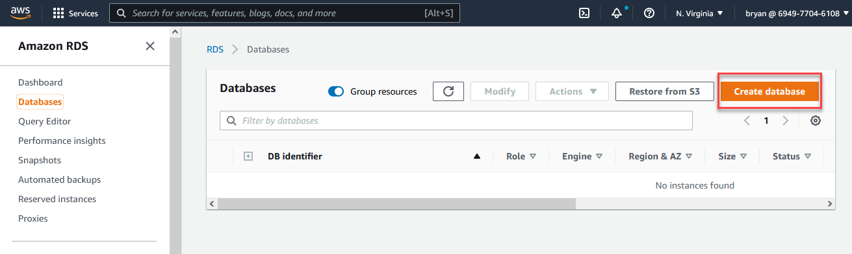Click the horizontal table scrollbar thumb
This screenshot has height=254, width=852.
397,203
